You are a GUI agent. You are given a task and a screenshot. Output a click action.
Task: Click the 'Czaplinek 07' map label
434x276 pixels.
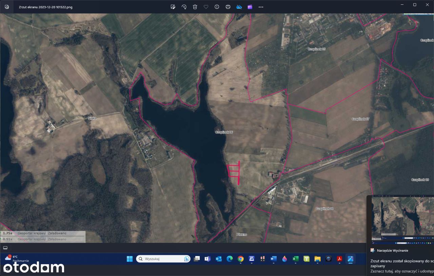[360, 119]
